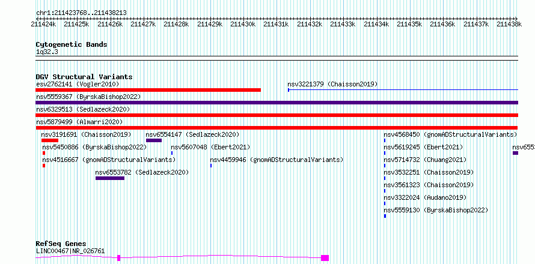Click the 211424k ruler tick label
535x264 pixels.
pyautogui.click(x=43, y=24)
